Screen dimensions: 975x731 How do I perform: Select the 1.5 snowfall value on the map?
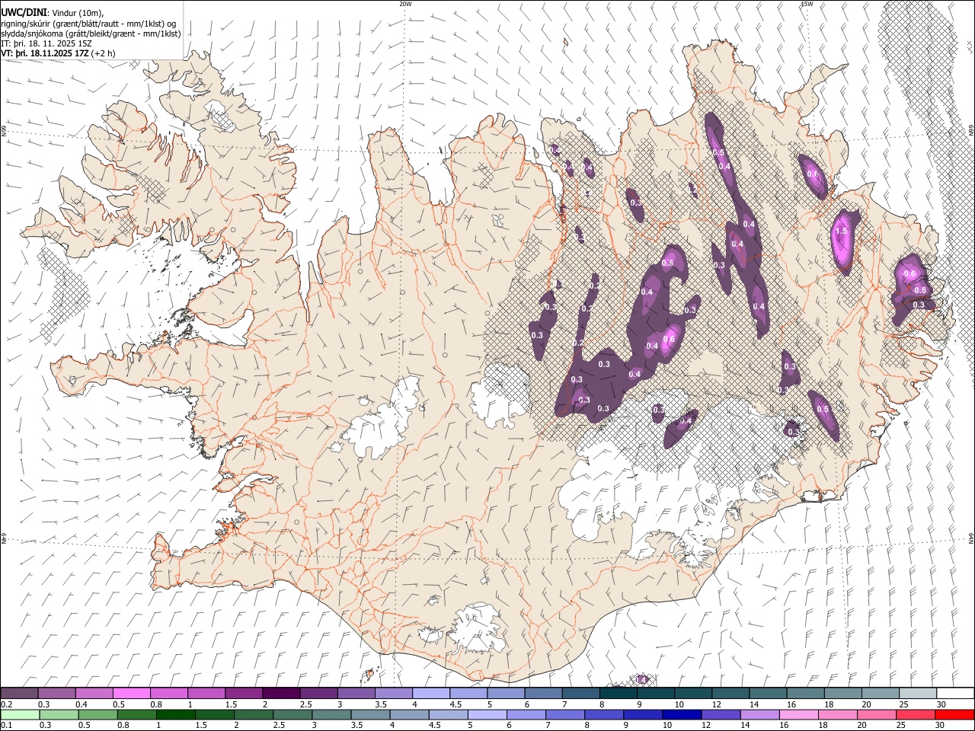(841, 231)
